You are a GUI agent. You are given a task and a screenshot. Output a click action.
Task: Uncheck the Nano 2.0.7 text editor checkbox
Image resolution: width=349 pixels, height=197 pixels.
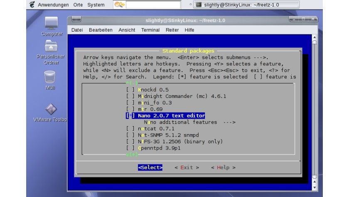pos(130,115)
